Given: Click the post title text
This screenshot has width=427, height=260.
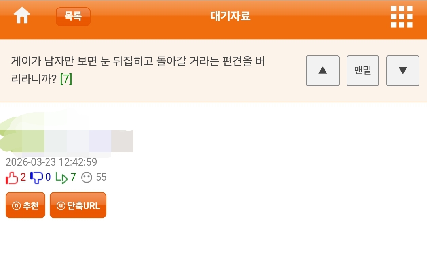Looking at the screenshot, I should coord(138,62).
